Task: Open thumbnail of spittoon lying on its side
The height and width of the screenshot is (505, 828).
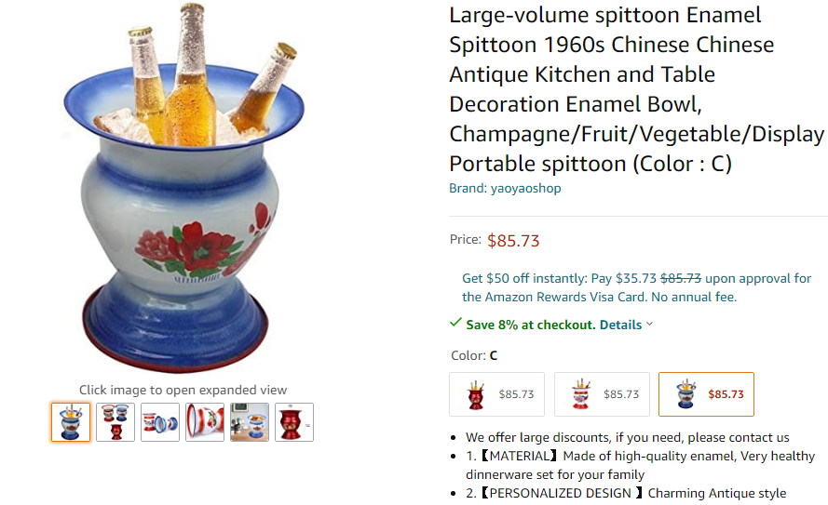Action: (x=160, y=422)
